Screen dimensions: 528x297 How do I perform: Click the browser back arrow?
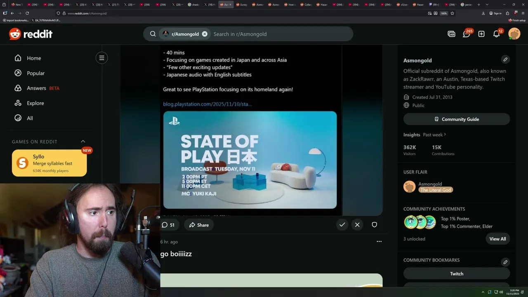pos(12,13)
